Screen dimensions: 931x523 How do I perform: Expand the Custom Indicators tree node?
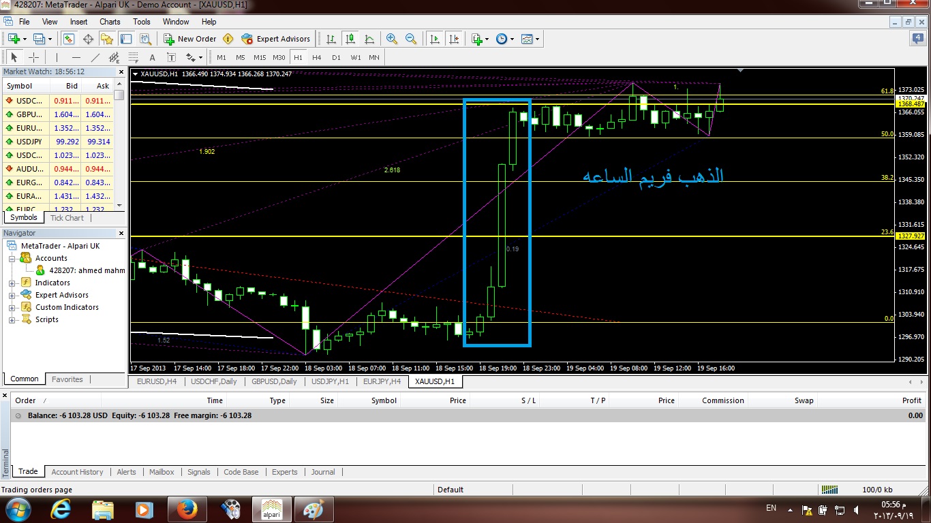click(12, 308)
